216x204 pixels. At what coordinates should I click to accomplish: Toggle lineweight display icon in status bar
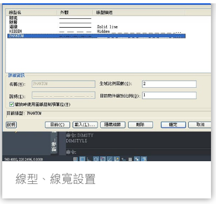[130, 159]
